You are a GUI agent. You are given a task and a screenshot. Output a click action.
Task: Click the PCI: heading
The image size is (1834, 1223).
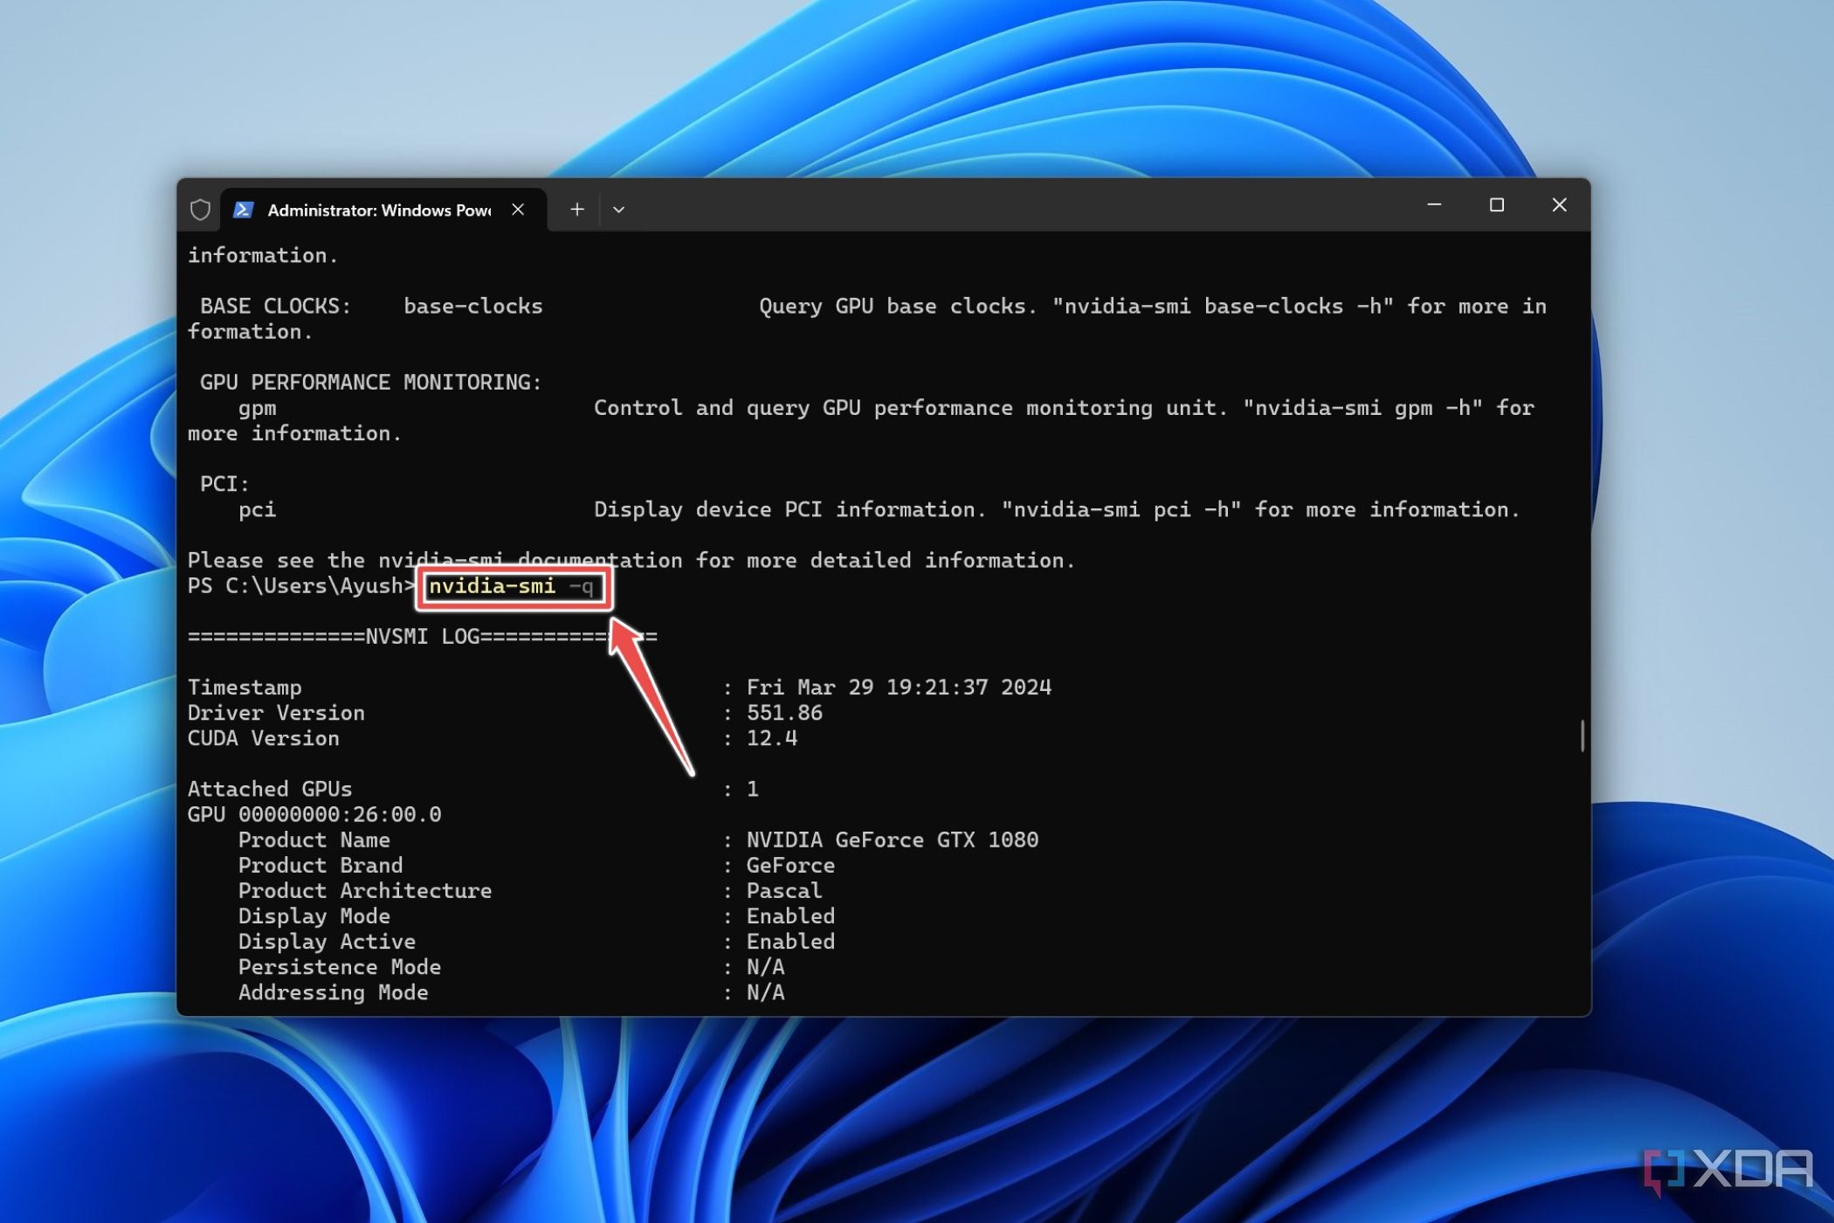[x=224, y=484]
